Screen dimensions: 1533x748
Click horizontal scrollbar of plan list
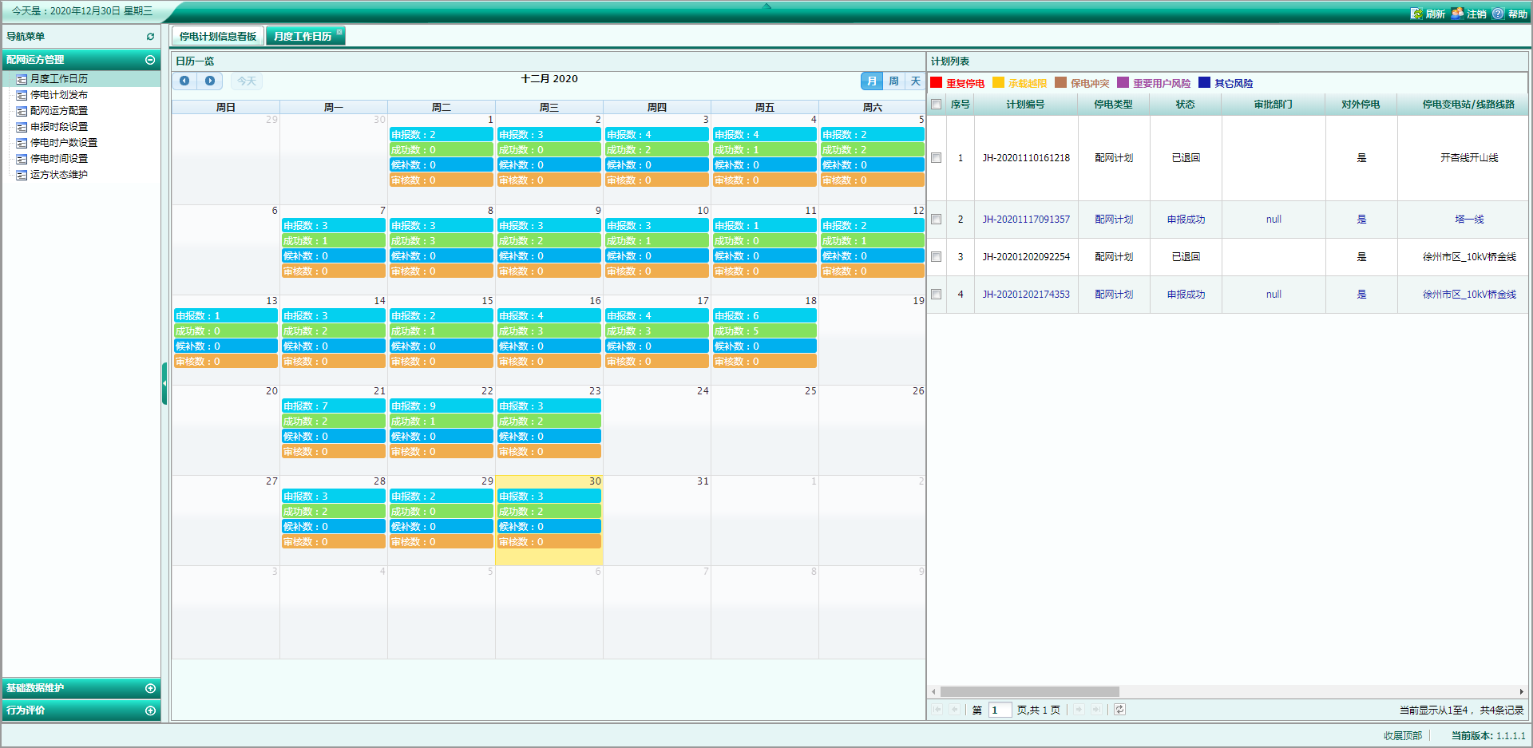(1029, 692)
